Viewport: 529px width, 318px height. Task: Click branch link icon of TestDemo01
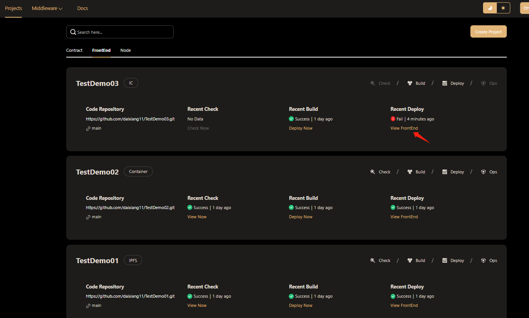pos(88,306)
